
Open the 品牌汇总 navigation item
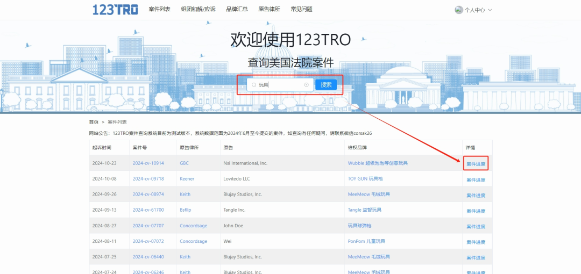[x=237, y=9]
